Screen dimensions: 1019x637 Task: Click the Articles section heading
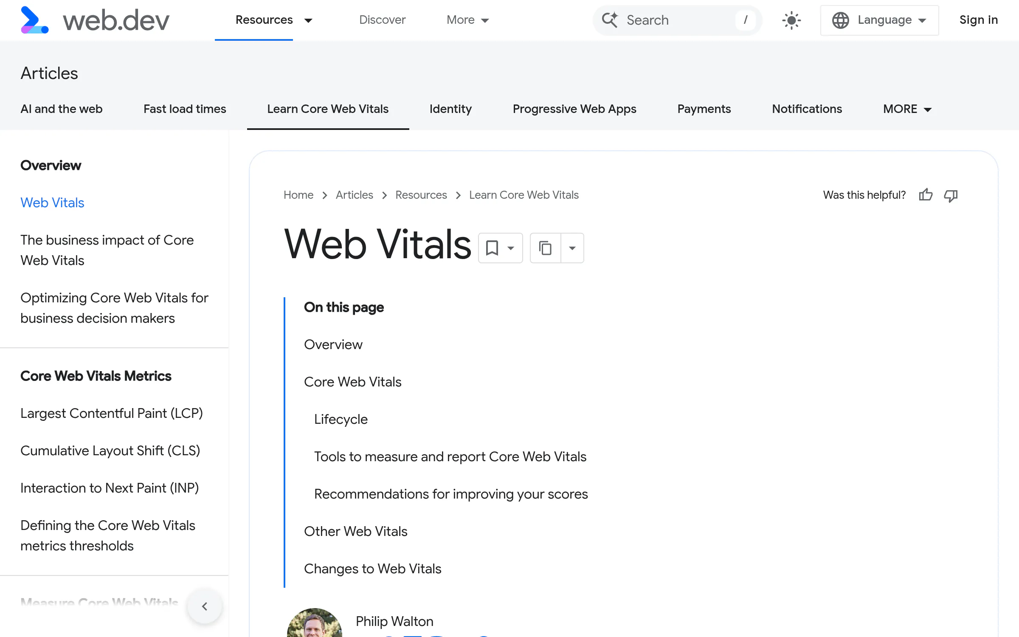tap(49, 73)
